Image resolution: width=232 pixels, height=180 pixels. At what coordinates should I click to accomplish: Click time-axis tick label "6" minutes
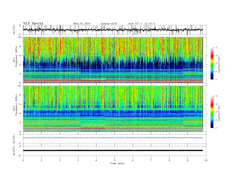[133, 160]
